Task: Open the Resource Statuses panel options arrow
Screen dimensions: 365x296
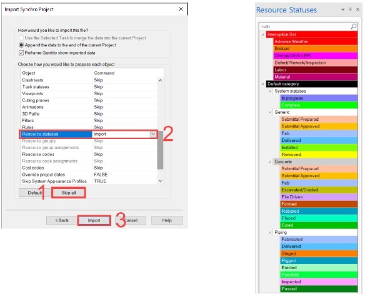Action: [x=342, y=9]
